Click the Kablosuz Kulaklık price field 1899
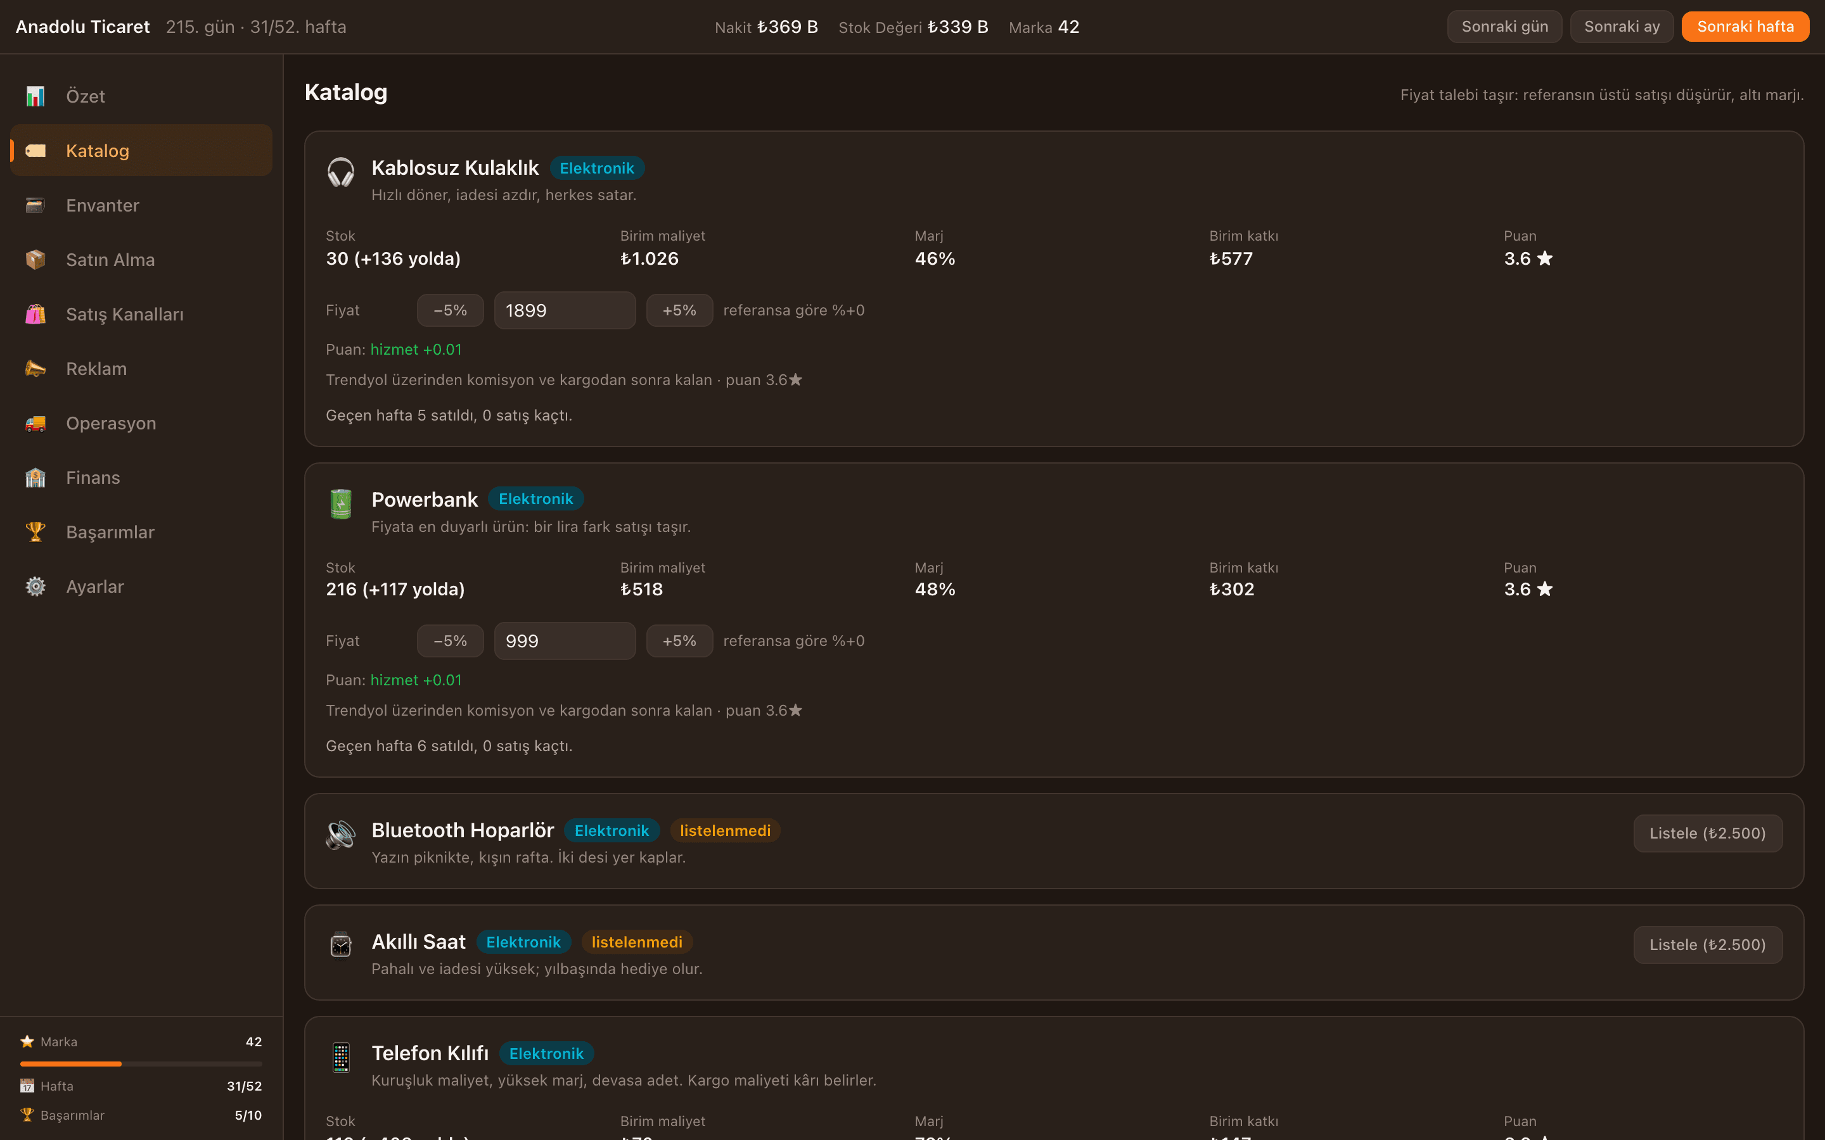Viewport: 1825px width, 1140px height. click(x=565, y=310)
